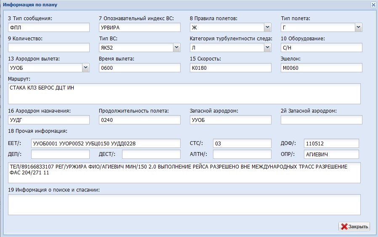Viewport: 378px width, 237px height.
Task: Click inside the Маршрут text area
Action: (x=184, y=94)
